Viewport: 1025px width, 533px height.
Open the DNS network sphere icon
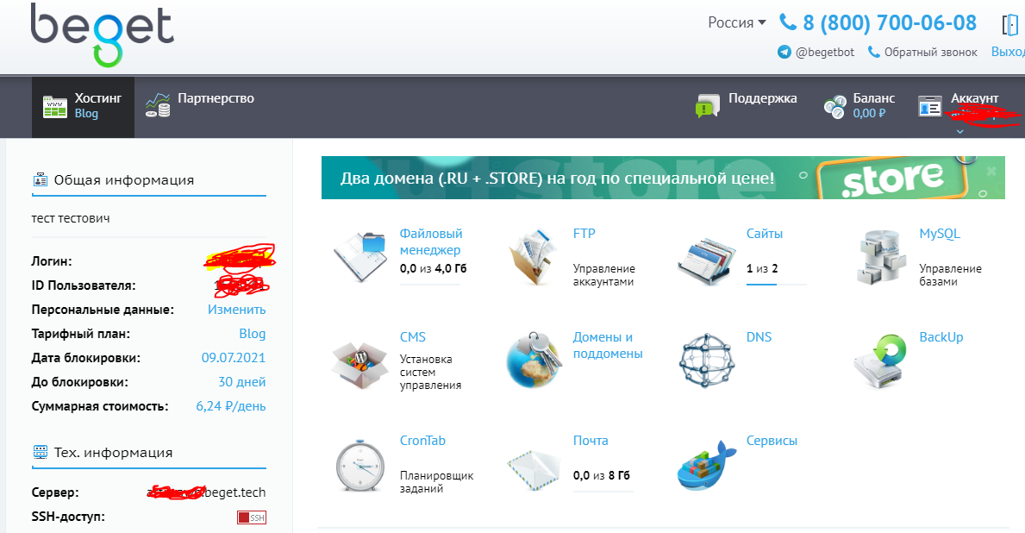point(707,361)
